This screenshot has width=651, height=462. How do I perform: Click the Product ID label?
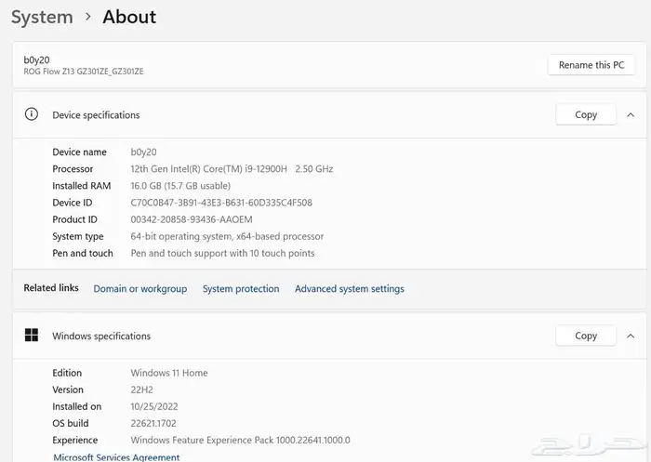74,219
